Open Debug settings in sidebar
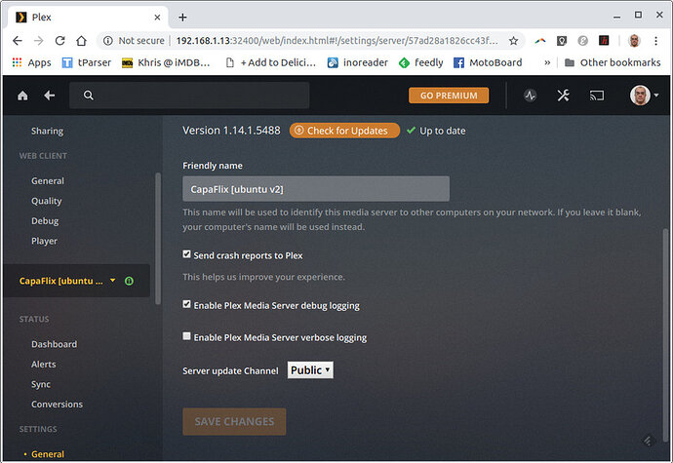Screen dimensions: 673x463 [45, 221]
